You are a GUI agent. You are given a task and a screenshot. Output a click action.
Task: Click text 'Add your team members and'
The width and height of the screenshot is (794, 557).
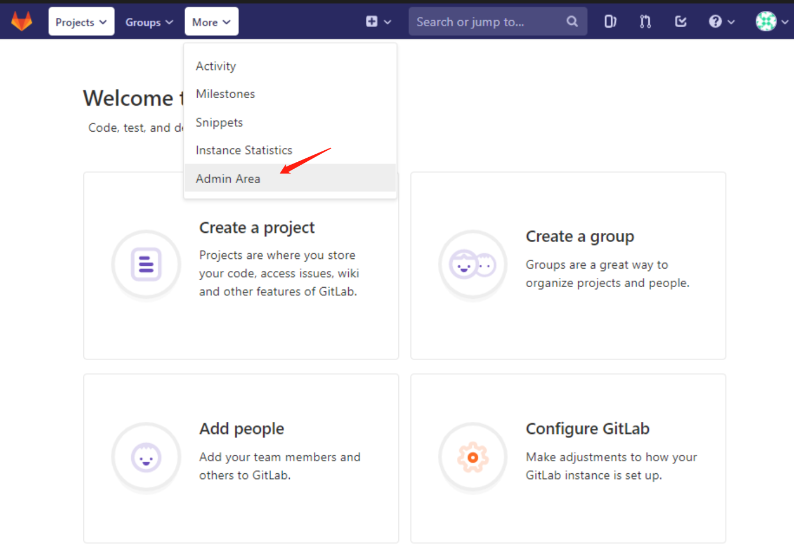tap(280, 457)
